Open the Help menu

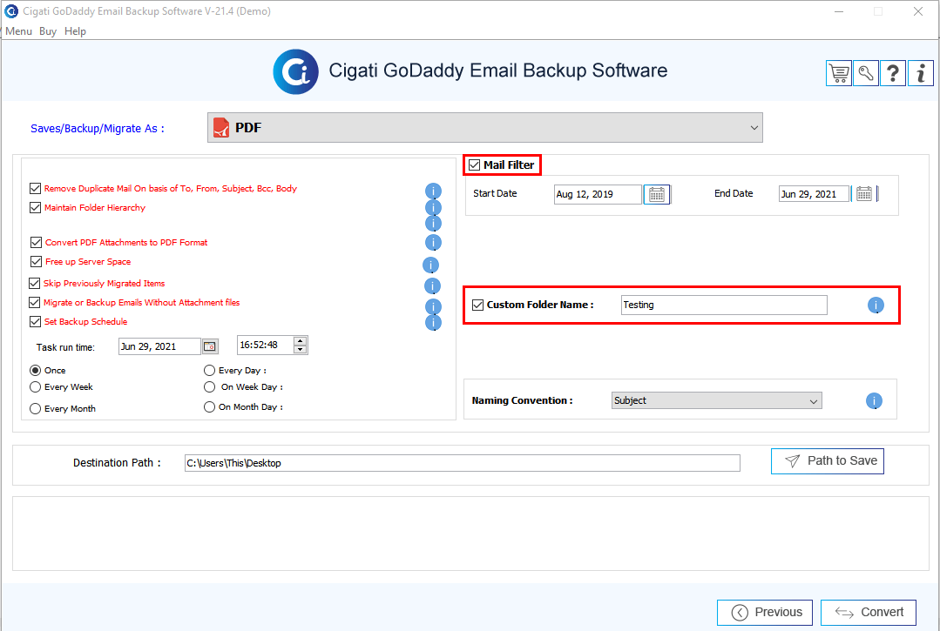(x=75, y=31)
